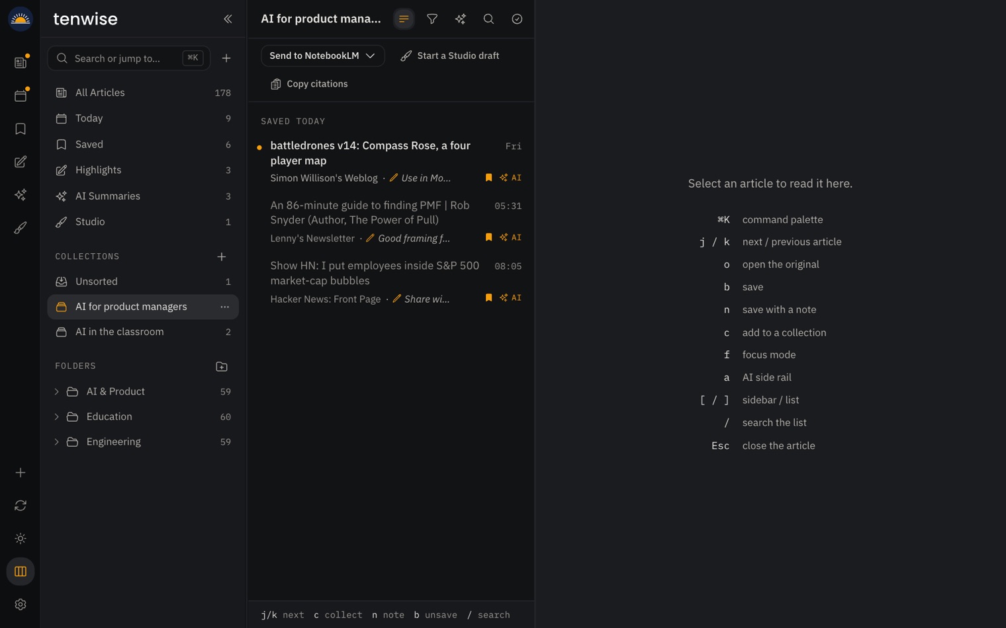Open the calendar icon in left rail
The image size is (1006, 628).
pyautogui.click(x=21, y=96)
